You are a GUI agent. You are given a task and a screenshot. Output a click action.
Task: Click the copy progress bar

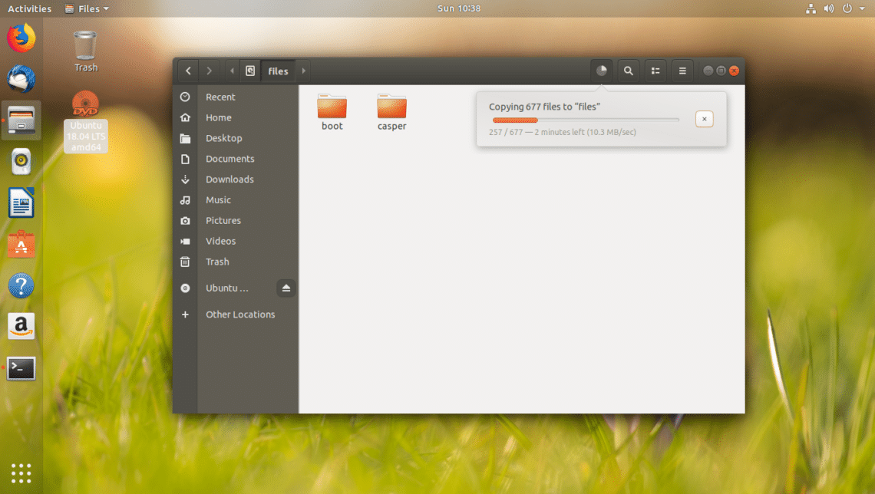coord(585,120)
